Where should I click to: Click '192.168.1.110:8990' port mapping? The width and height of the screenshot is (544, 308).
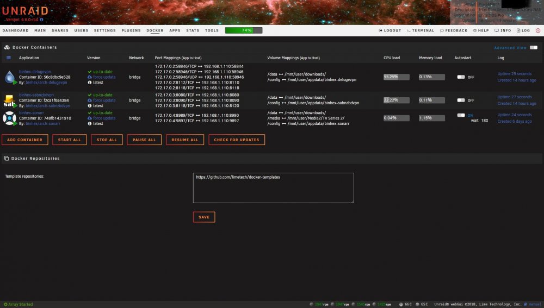tap(220, 115)
